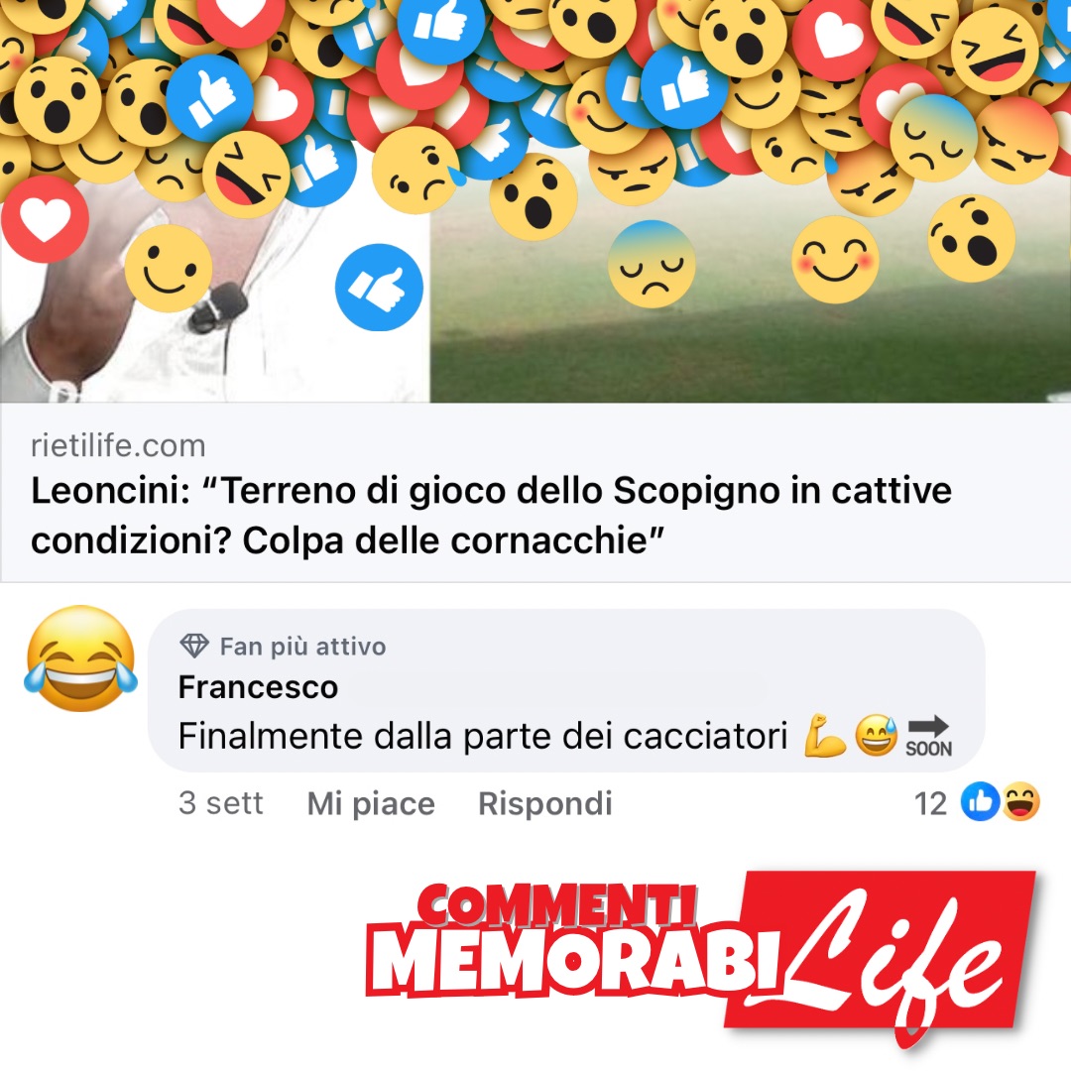The height and width of the screenshot is (1071, 1071).
Task: Click the Commenti MemorabiLife logo
Action: [701, 961]
